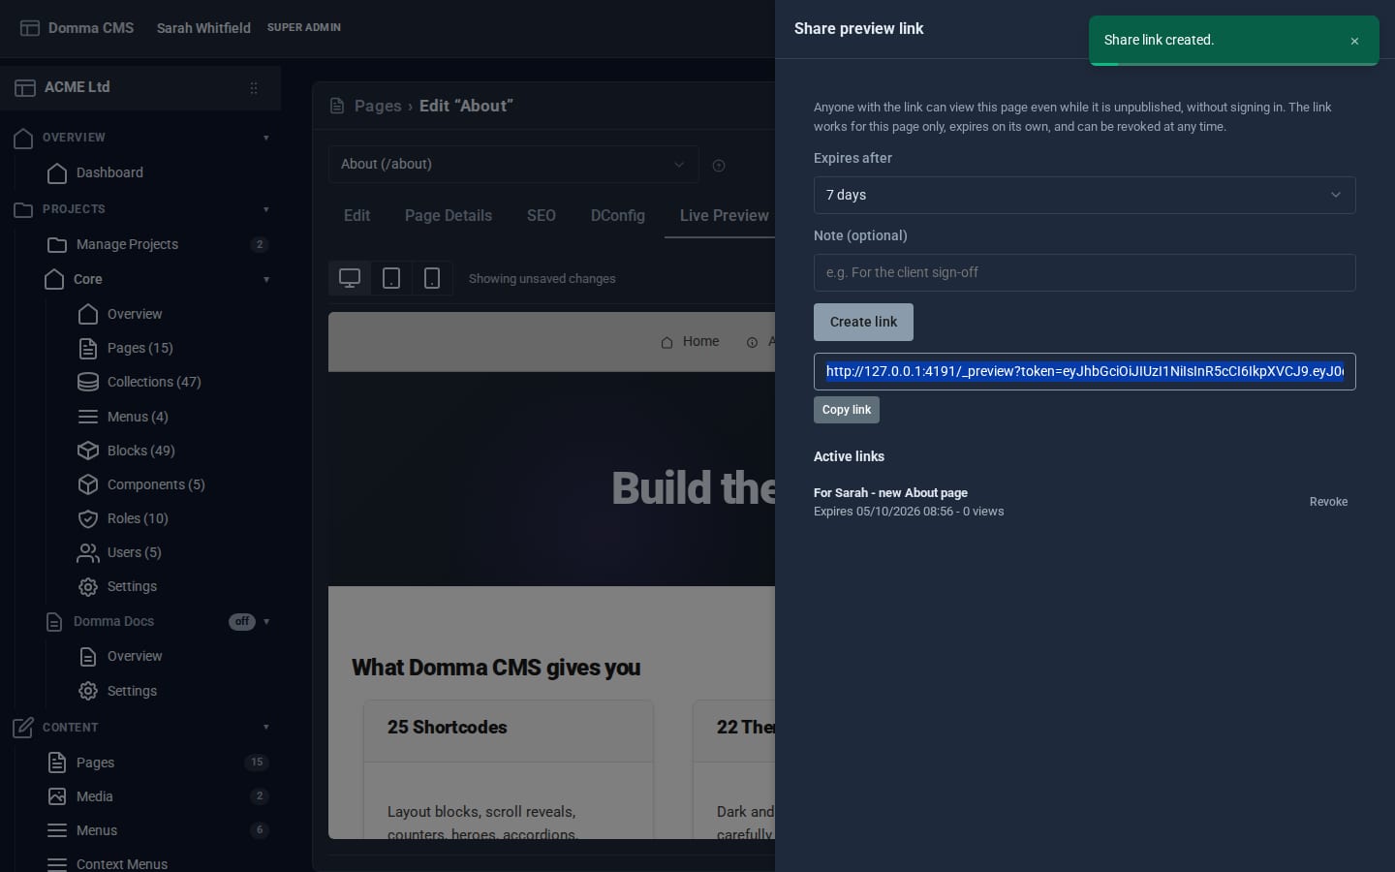Viewport: 1395px width, 872px height.
Task: Select the tablet preview device icon
Action: point(391,278)
